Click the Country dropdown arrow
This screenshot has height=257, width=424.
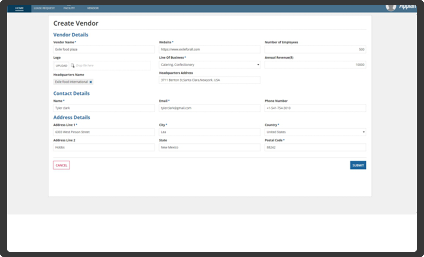tap(363, 132)
